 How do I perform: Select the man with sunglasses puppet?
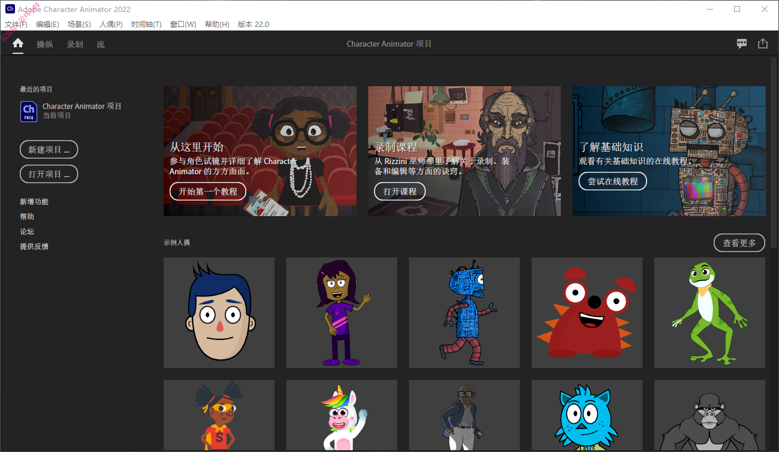tap(464, 415)
